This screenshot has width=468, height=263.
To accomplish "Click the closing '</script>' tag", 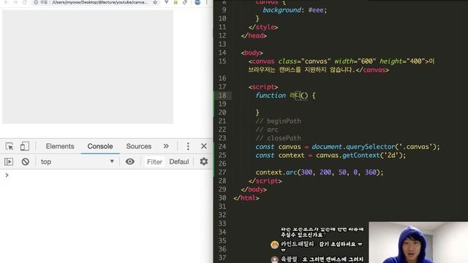I will click(x=265, y=181).
